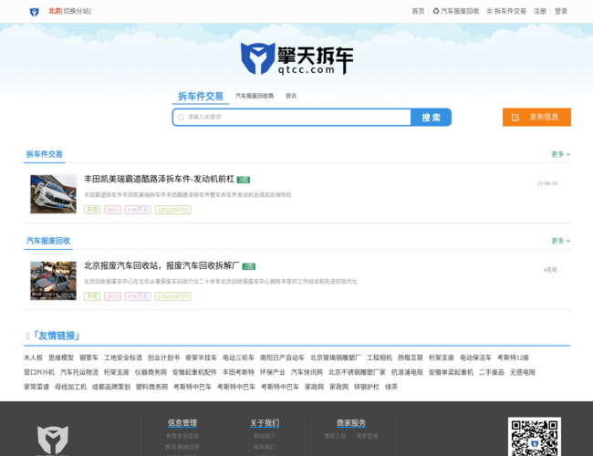Click phone tag 13522293725 under Toyota parts listing
This screenshot has width=593, height=456.
(x=172, y=210)
